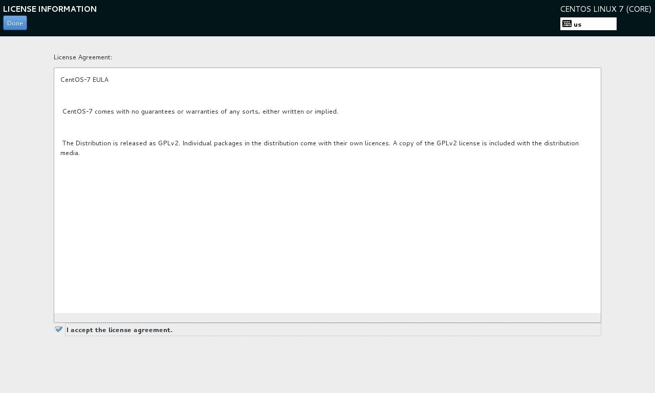Image resolution: width=655 pixels, height=393 pixels.
Task: Click the horizontal scrollbar under the license text
Action: coord(327,317)
